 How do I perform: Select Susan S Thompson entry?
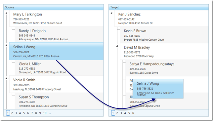[59, 101]
